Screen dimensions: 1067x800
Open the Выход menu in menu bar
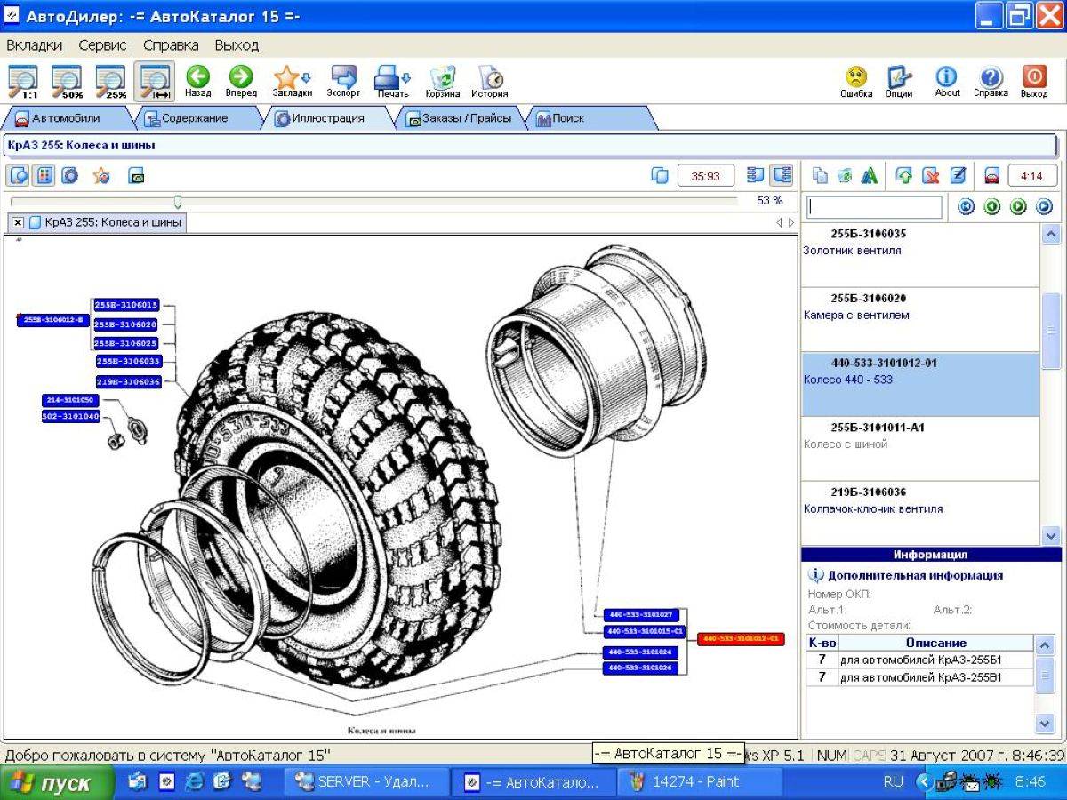(237, 44)
